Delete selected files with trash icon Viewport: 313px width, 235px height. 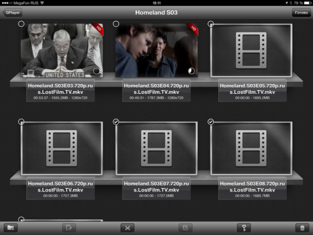pos(302,228)
